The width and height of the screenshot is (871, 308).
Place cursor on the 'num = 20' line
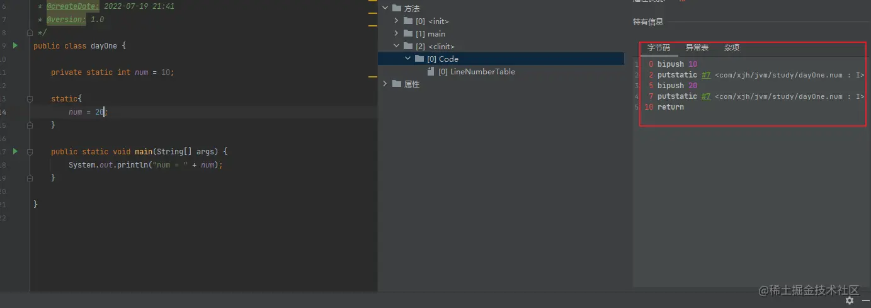(88, 112)
